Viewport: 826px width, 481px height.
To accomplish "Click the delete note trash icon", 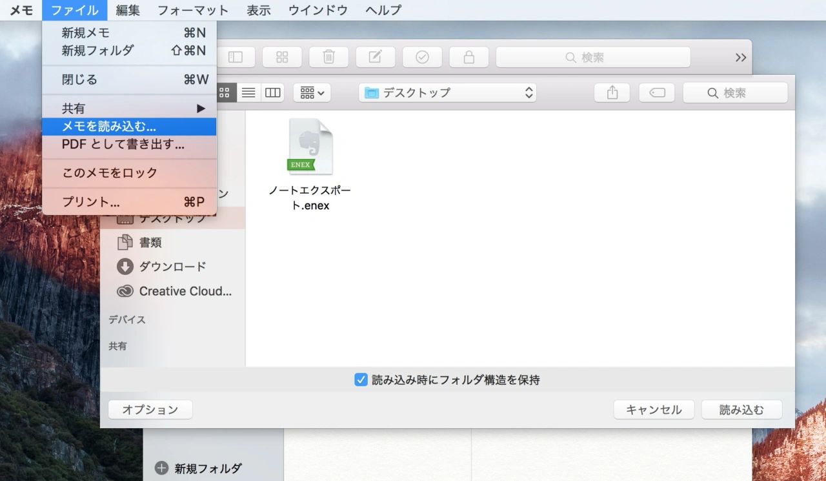I will coord(328,57).
